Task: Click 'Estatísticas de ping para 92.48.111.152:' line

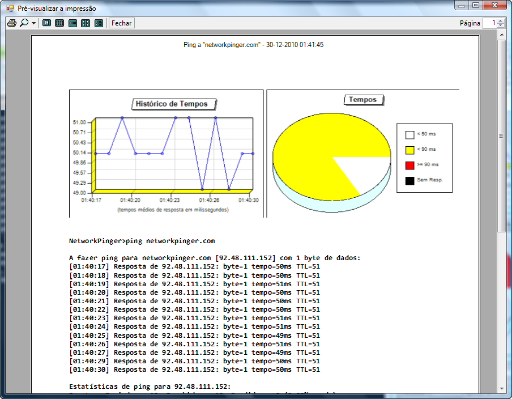Action: tap(150, 387)
